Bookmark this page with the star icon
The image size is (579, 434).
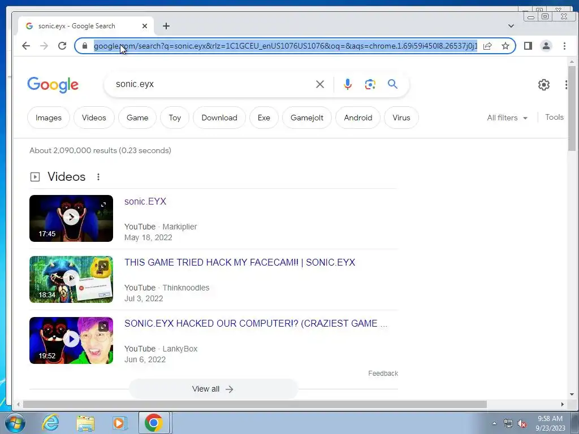505,46
